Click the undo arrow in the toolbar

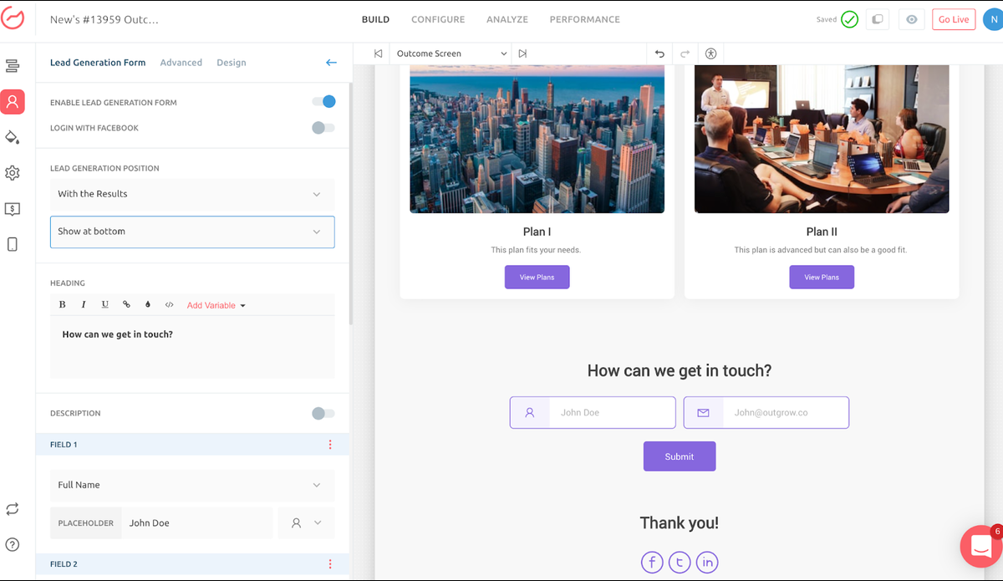tap(659, 54)
